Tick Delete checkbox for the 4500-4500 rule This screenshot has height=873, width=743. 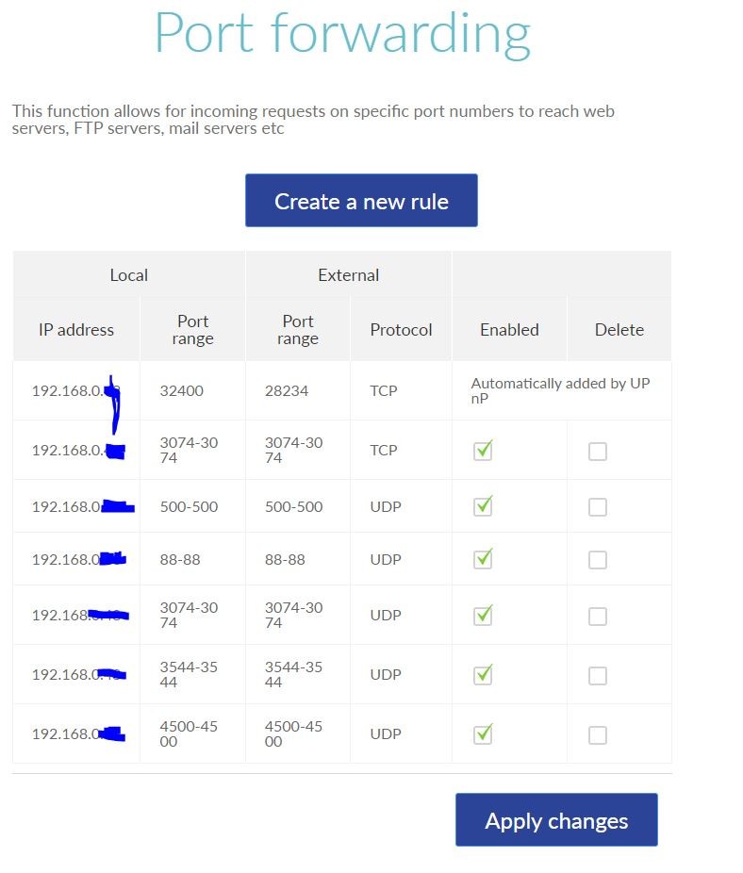[598, 735]
